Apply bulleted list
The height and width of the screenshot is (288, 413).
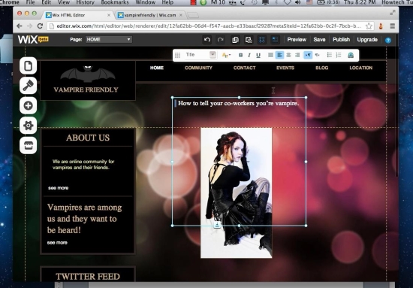(x=329, y=55)
